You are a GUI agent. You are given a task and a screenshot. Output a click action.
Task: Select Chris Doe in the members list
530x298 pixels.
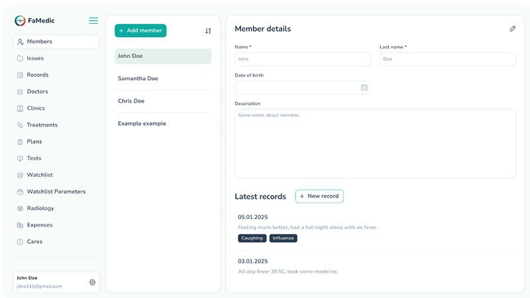pos(131,101)
